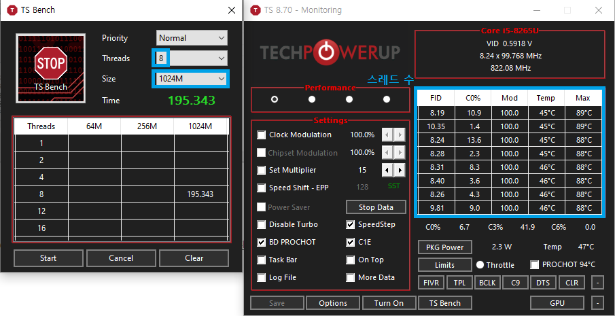This screenshot has height=316, width=615.
Task: Open the Size dropdown showing 1024M
Action: click(192, 79)
